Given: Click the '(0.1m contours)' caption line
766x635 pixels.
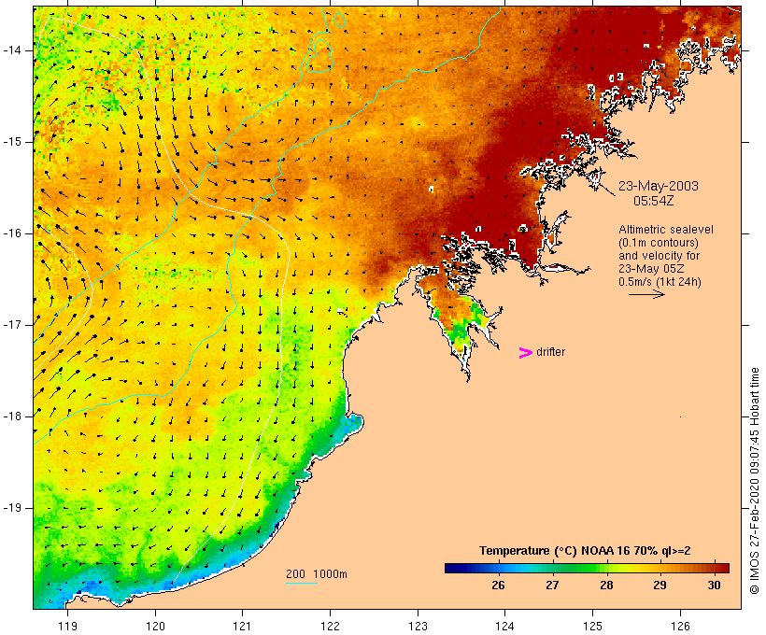Looking at the screenshot, I should pyautogui.click(x=658, y=243).
